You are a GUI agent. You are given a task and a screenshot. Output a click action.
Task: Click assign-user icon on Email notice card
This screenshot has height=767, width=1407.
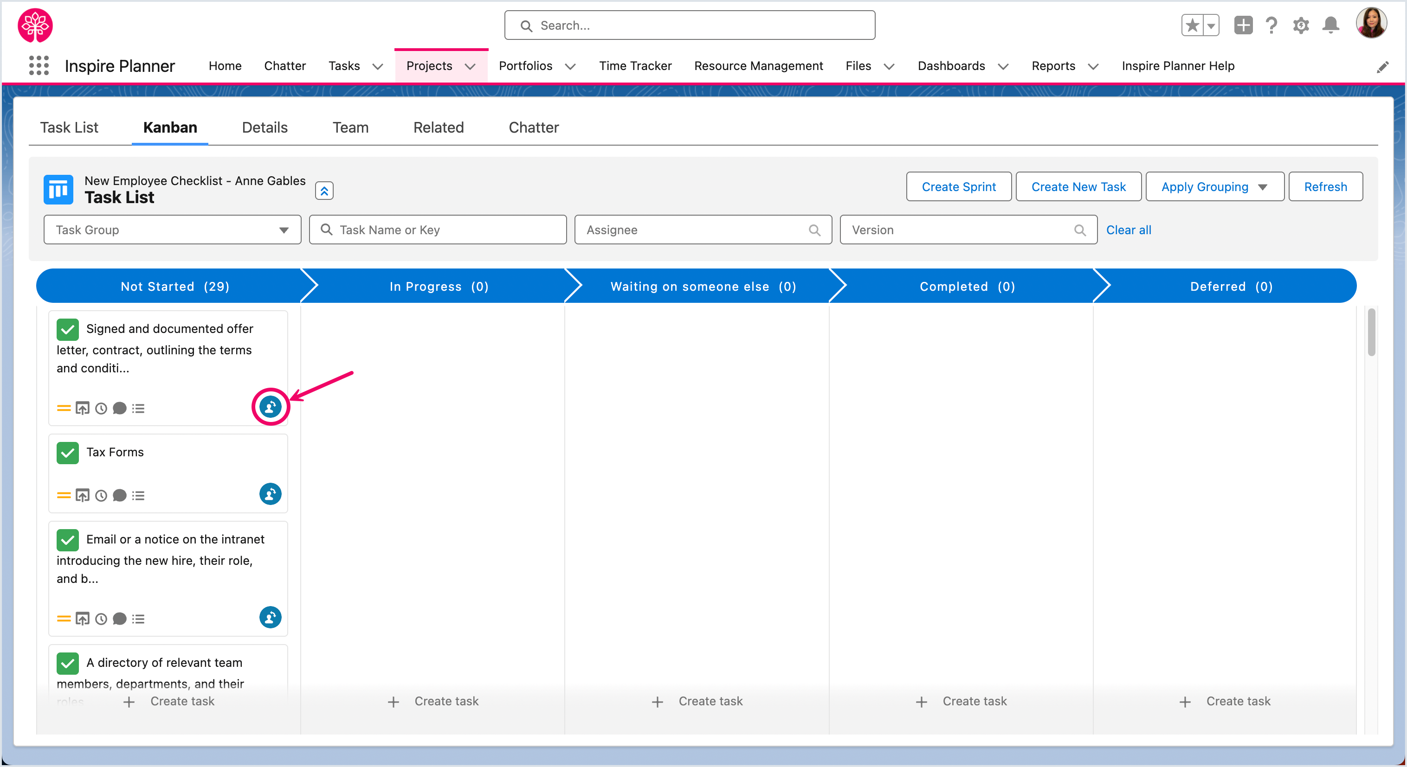271,617
